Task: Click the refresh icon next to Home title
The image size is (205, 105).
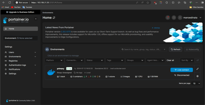Action: point(54,18)
